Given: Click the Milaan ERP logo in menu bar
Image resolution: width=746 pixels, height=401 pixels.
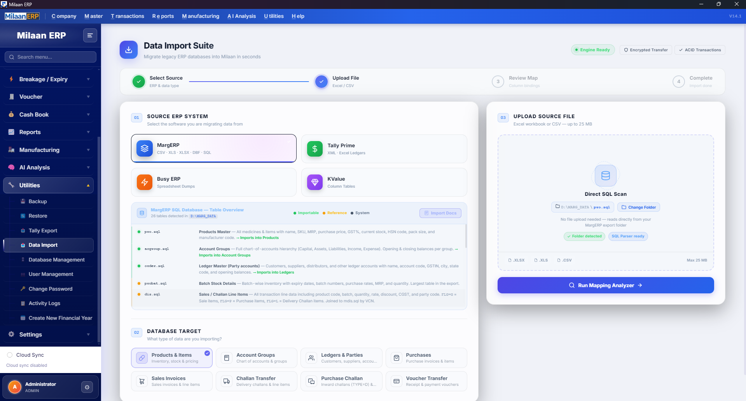Looking at the screenshot, I should click(x=22, y=16).
